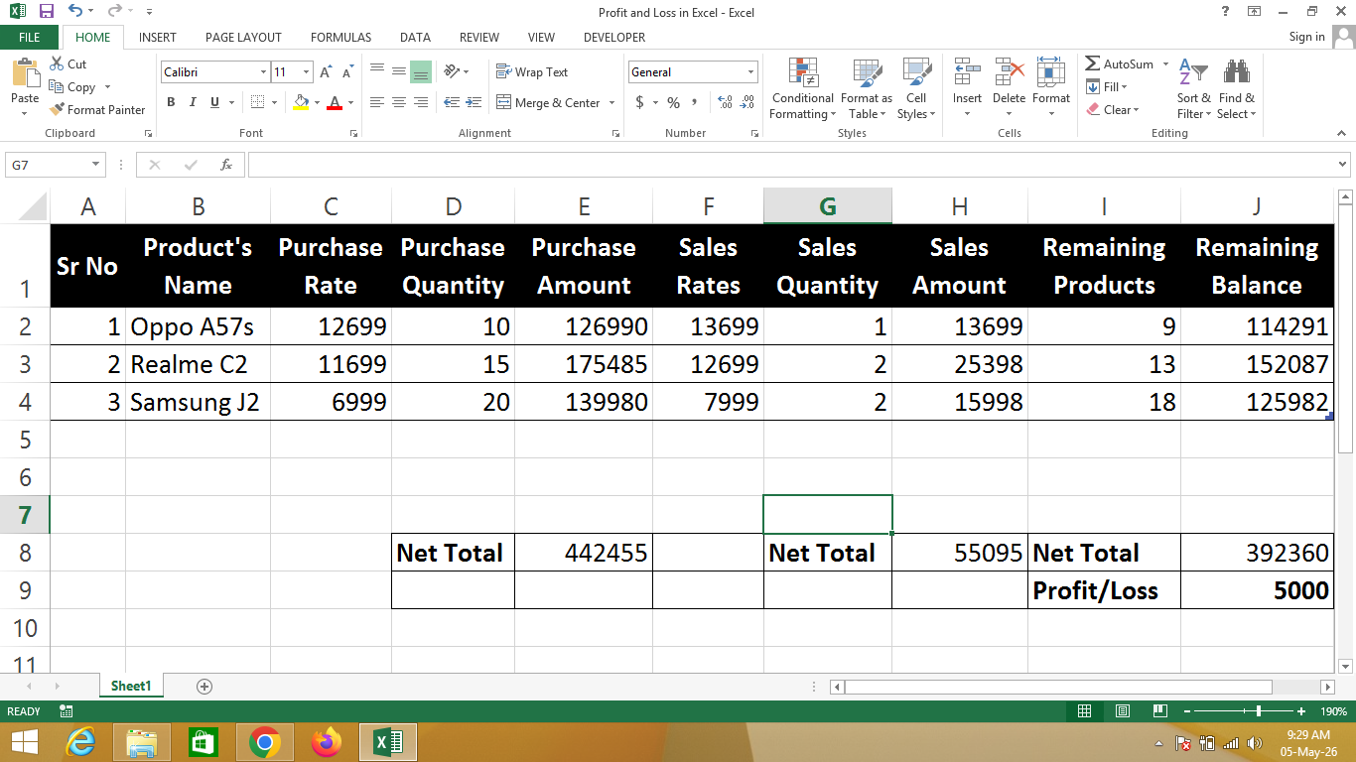Apply Percent Style
The height and width of the screenshot is (762, 1356).
click(x=674, y=102)
